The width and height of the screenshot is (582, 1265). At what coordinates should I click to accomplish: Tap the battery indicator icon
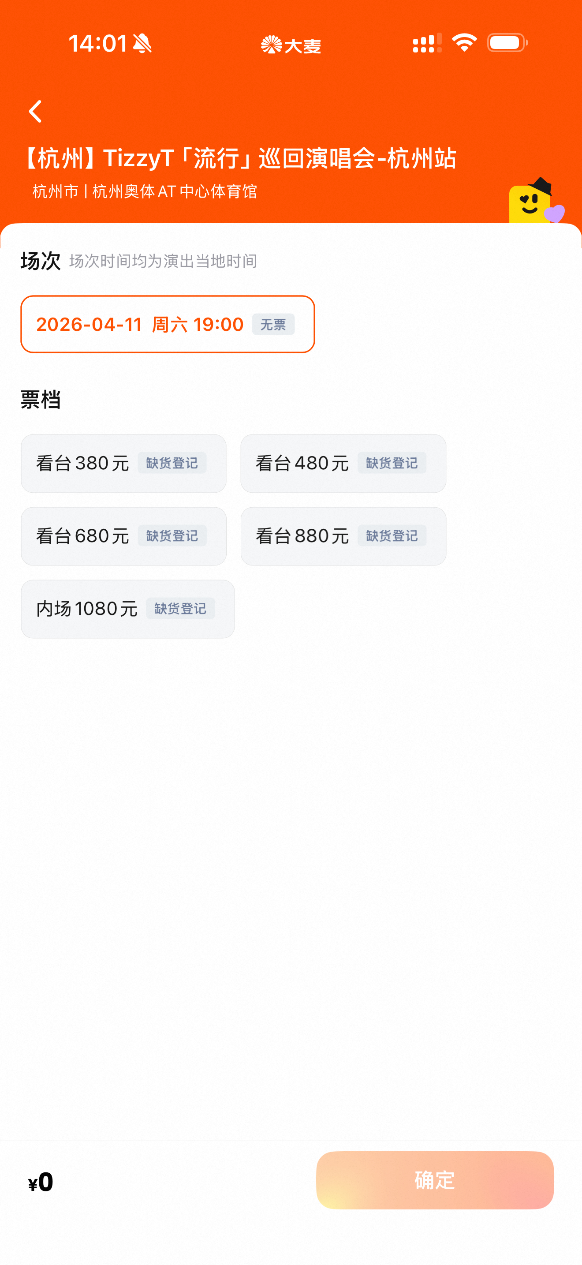pyautogui.click(x=507, y=43)
